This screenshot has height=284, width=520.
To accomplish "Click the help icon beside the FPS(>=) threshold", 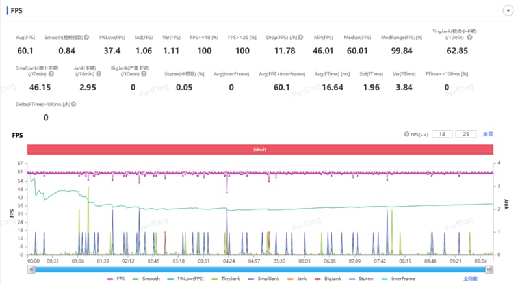I will pos(406,135).
